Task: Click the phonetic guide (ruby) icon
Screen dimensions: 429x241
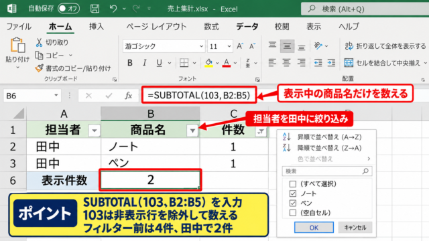Action: click(x=248, y=63)
